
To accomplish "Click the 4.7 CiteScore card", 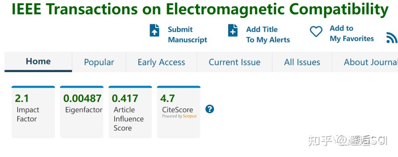I will pos(178,112).
